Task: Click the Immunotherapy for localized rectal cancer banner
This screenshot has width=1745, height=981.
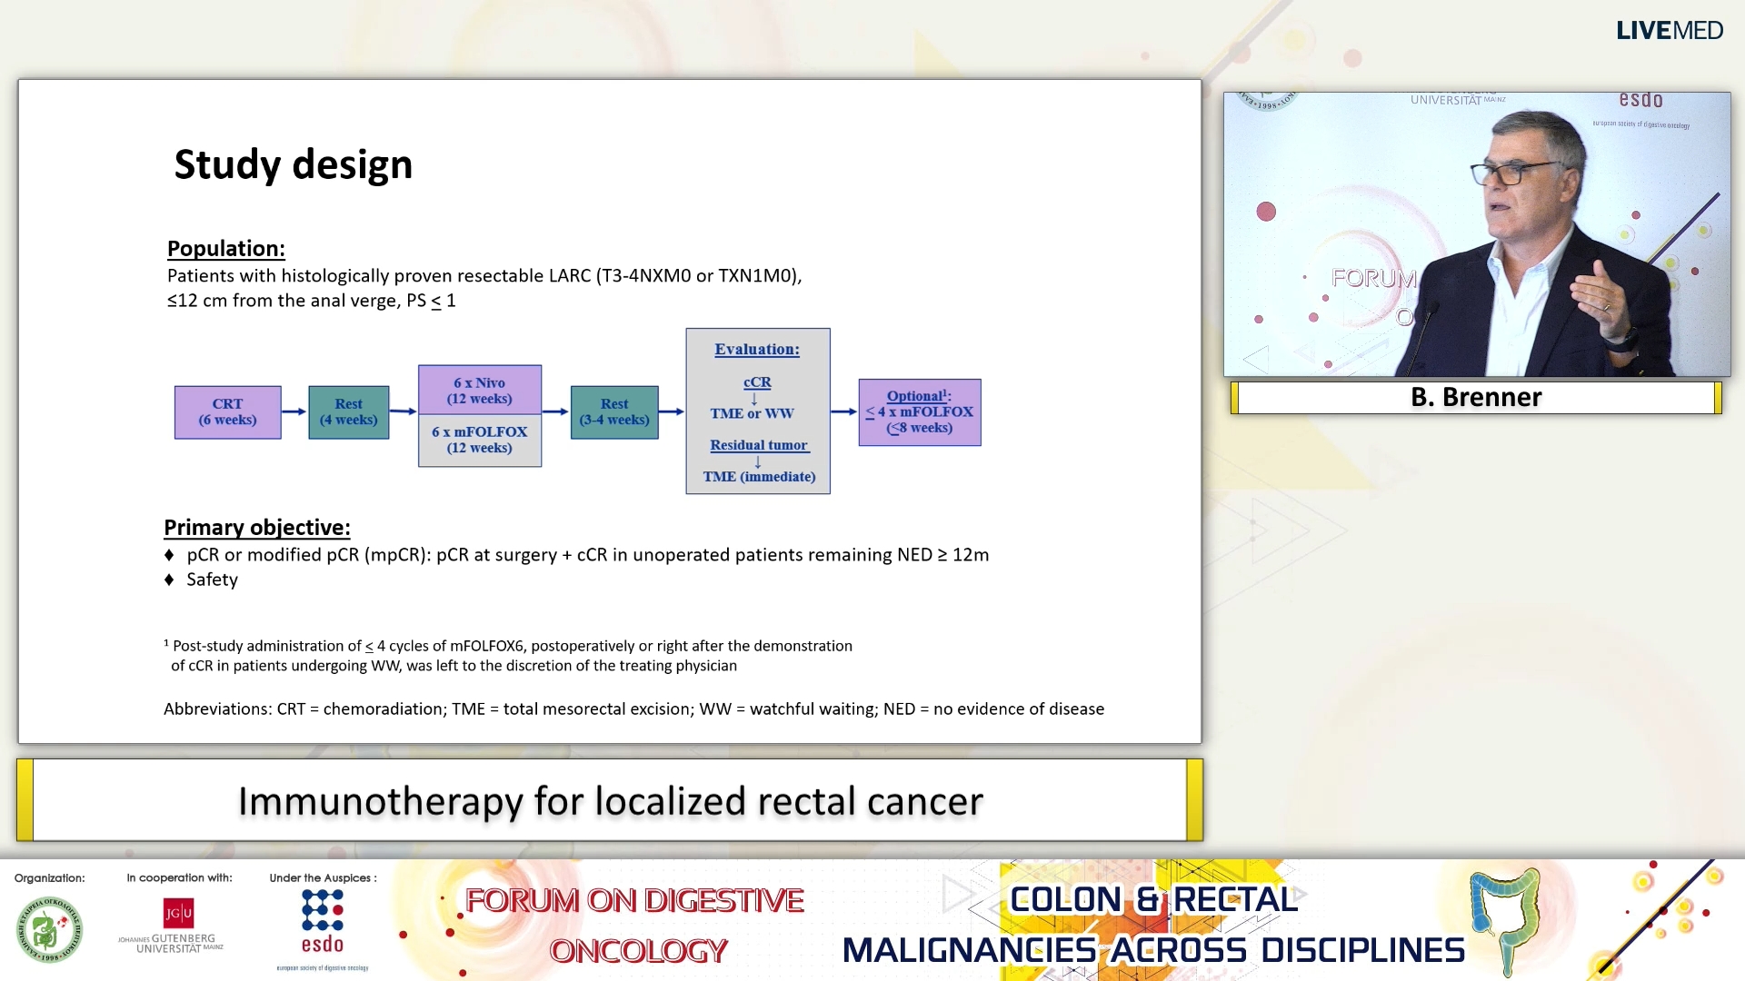Action: pyautogui.click(x=610, y=800)
